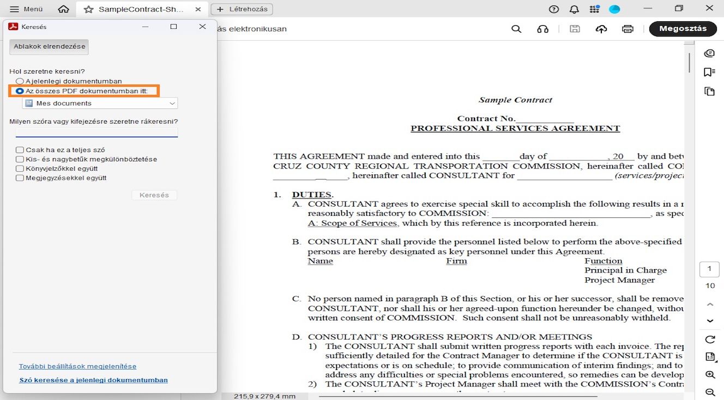Screen dimensions: 724x400
Task: Start Read Aloud with the headphones icon
Action: [542, 29]
